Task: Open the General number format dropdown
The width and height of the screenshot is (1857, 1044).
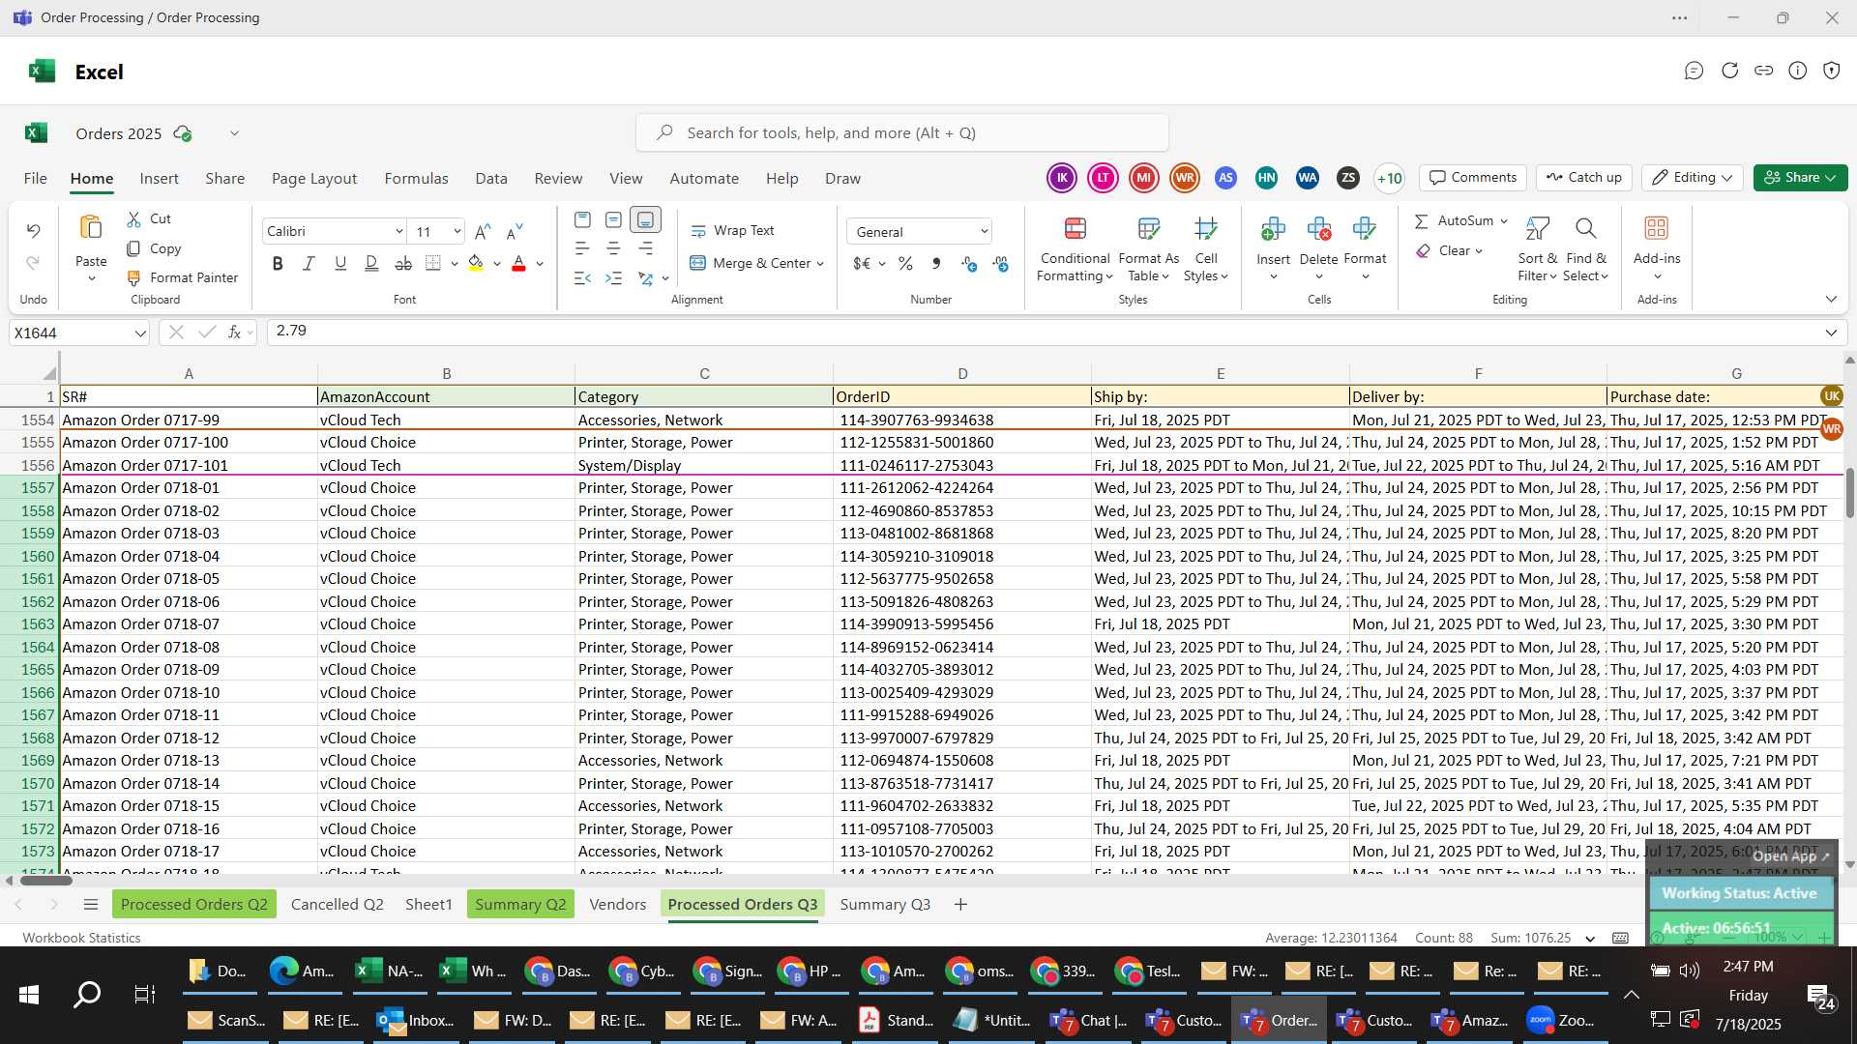Action: coord(985,232)
